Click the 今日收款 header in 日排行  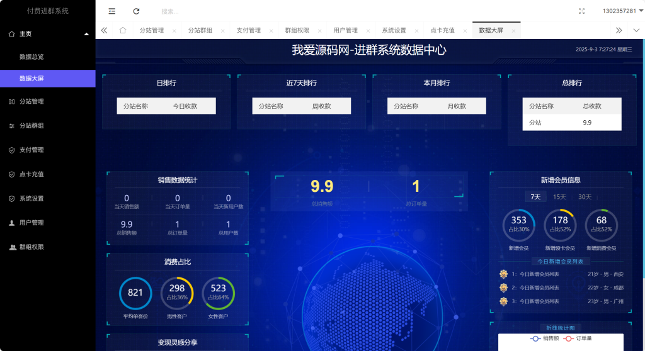click(x=185, y=106)
